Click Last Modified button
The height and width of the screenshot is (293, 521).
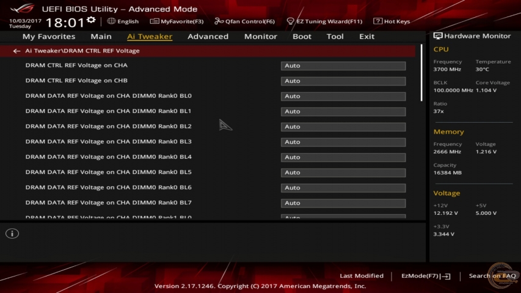click(362, 276)
